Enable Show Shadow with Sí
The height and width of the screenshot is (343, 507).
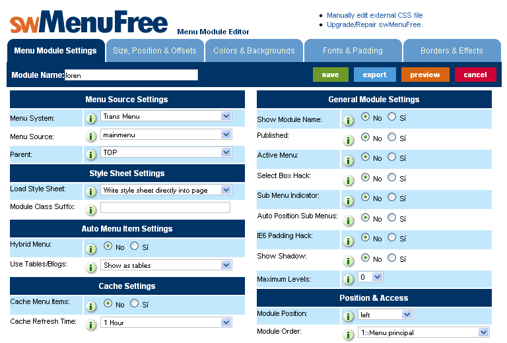click(391, 257)
